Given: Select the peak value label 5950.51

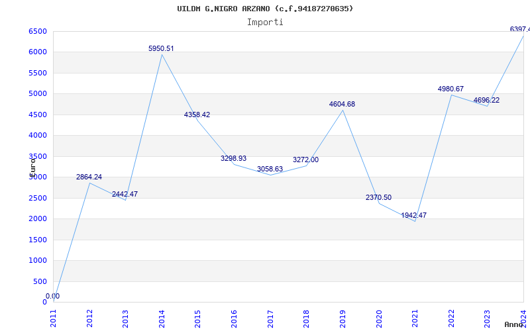Looking at the screenshot, I should click(161, 48).
